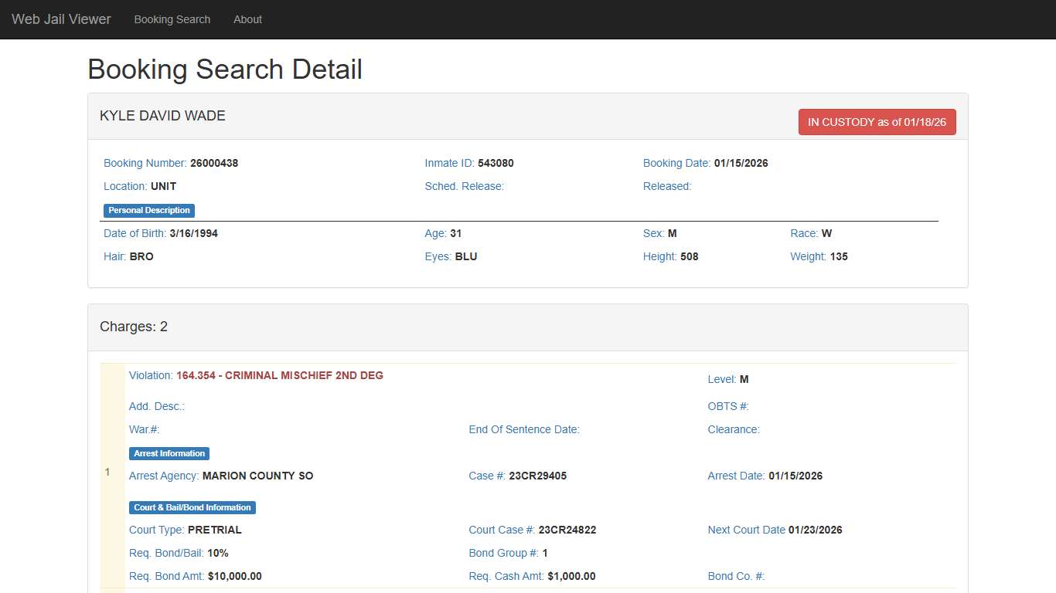The image size is (1056, 593).
Task: Click the Criminal Mischief 2nd Deg violation text
Action: coord(279,375)
